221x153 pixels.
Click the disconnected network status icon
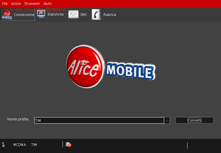coord(68,144)
